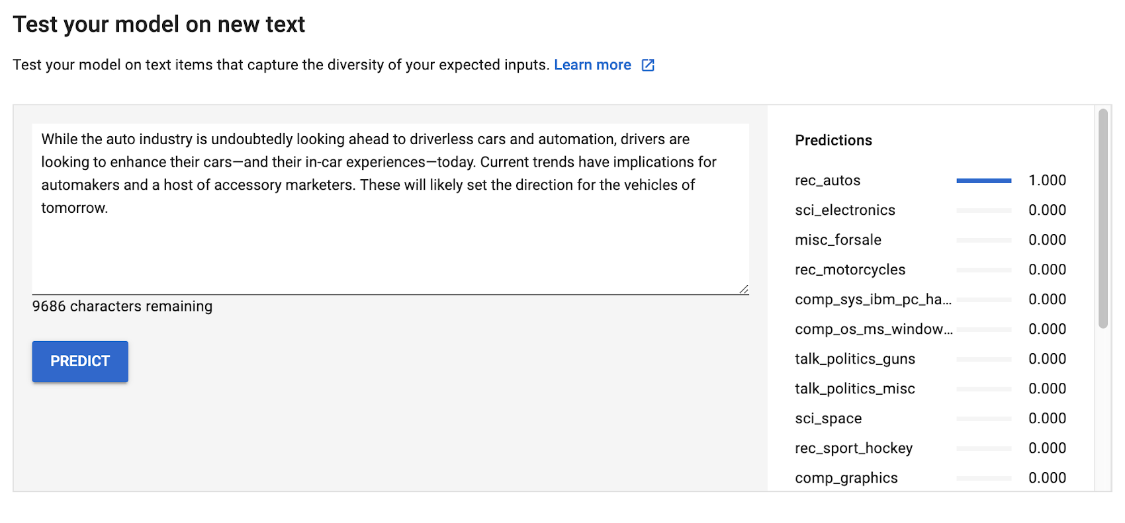
Task: Select the sci_space prediction label
Action: [828, 419]
